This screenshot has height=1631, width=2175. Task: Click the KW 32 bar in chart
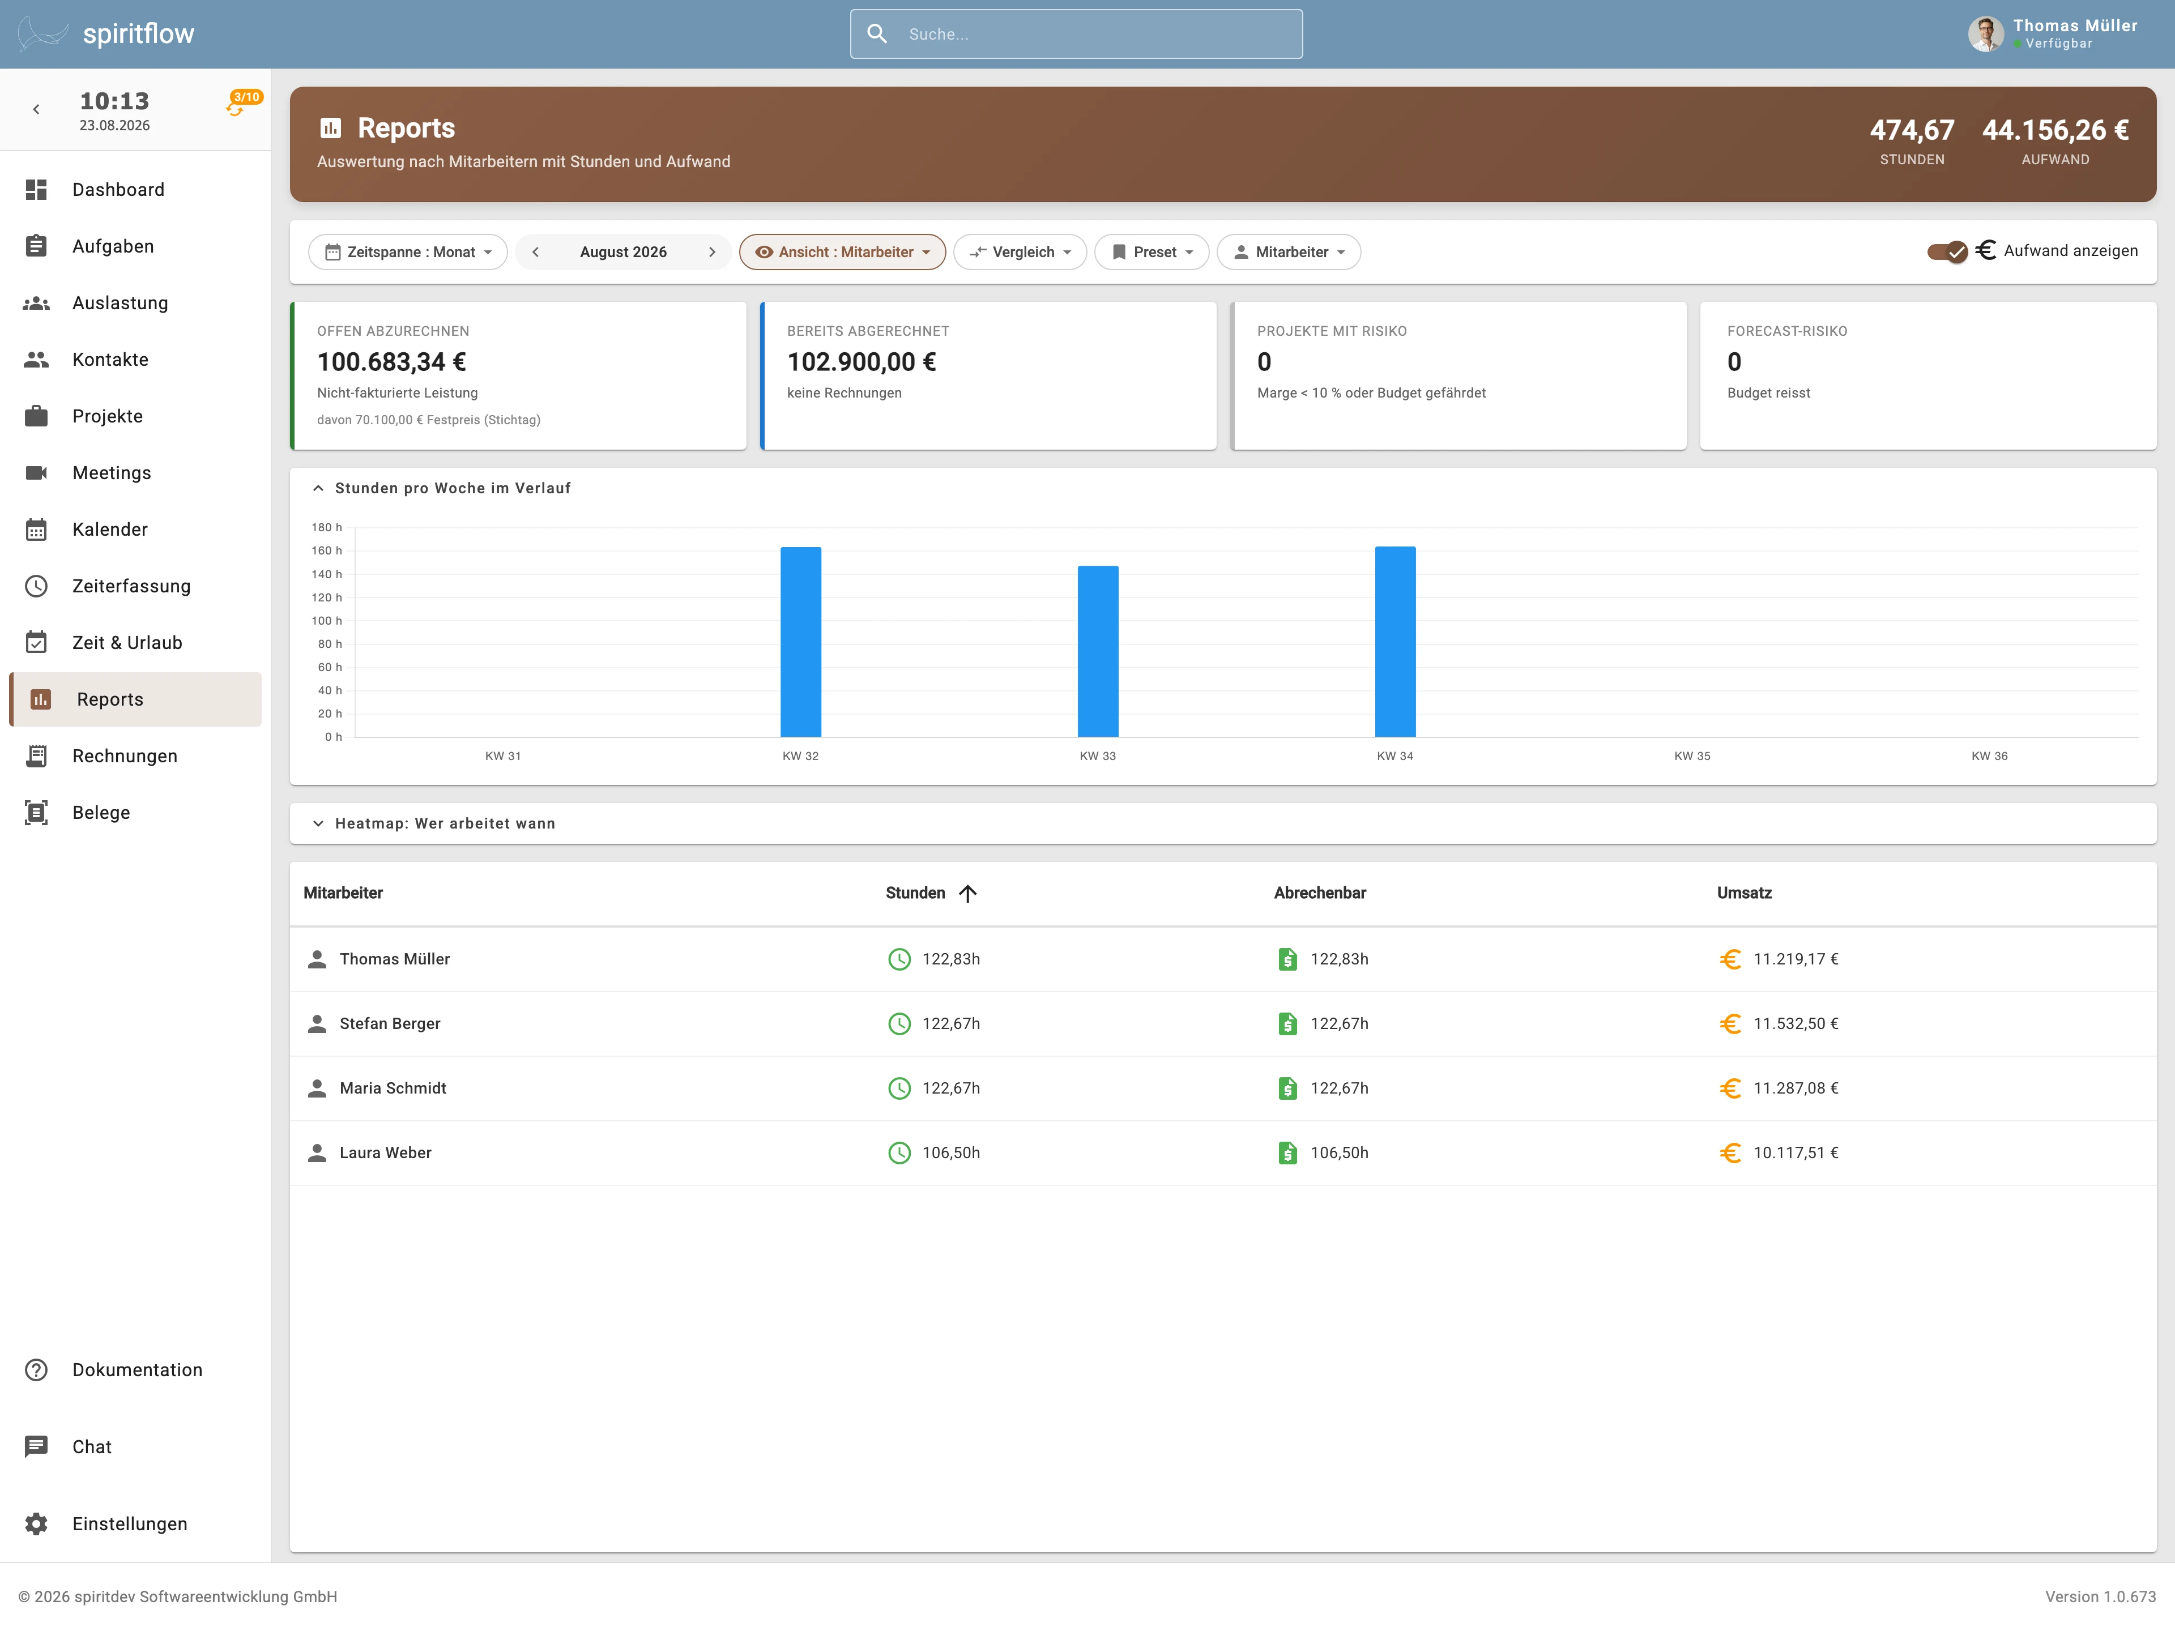[x=800, y=642]
